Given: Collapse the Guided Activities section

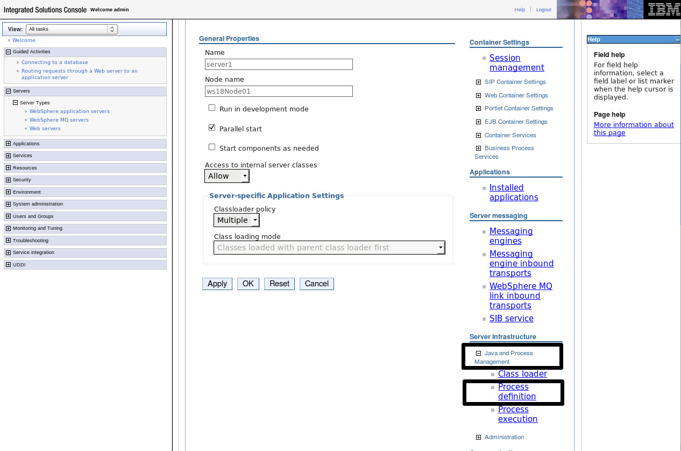Looking at the screenshot, I should [x=8, y=52].
